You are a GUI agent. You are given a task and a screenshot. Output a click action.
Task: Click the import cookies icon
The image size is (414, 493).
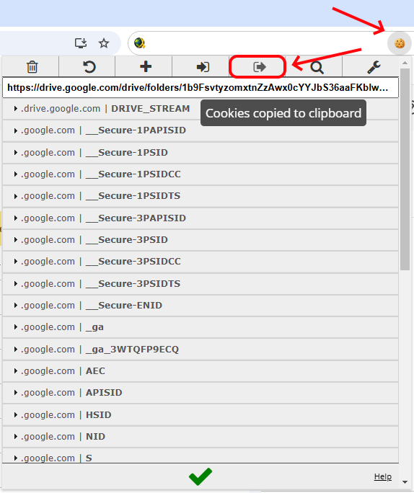(203, 67)
